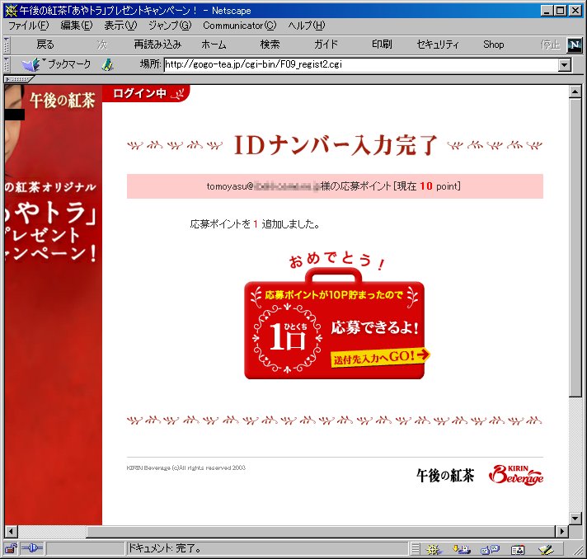587x559 pixels.
Task: Click the vertical scrollbar up arrow
Action: 575,92
